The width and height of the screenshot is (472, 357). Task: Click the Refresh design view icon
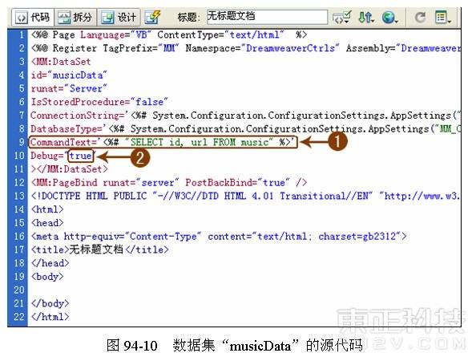click(420, 17)
